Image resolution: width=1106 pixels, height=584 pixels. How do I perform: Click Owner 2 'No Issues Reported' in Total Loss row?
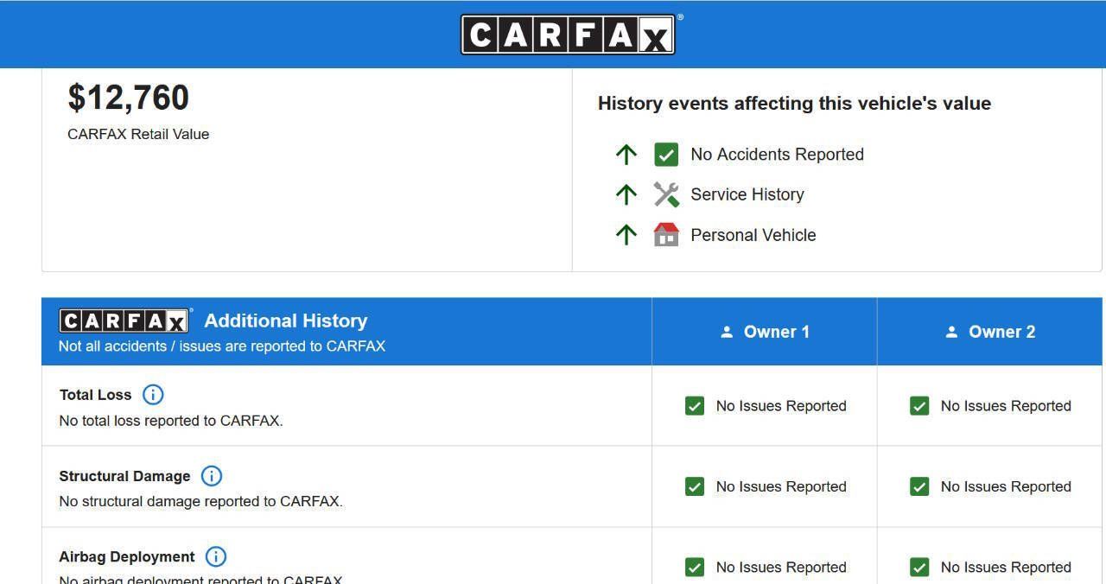pos(1006,406)
